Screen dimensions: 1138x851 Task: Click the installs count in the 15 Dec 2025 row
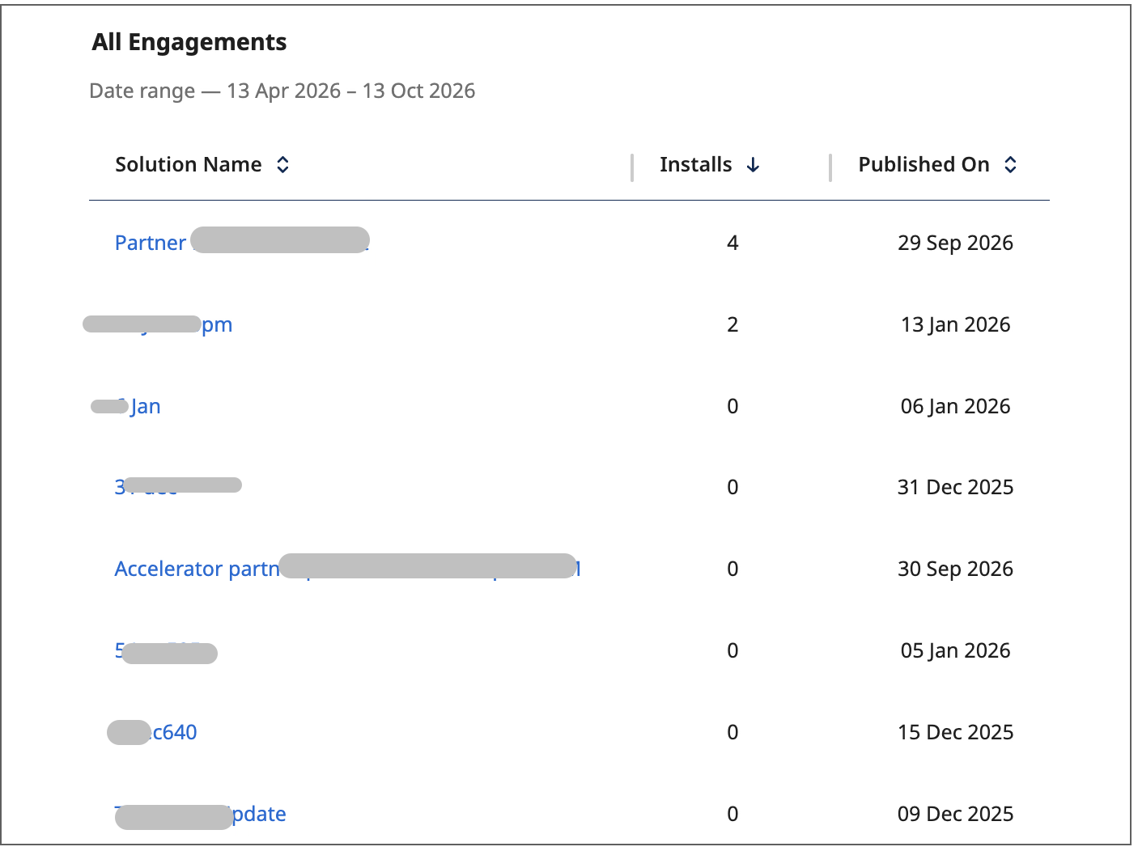[x=732, y=732]
